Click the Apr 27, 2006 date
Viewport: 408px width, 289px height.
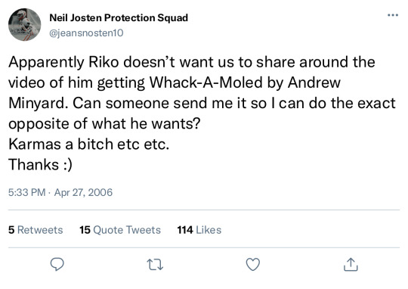[83, 192]
